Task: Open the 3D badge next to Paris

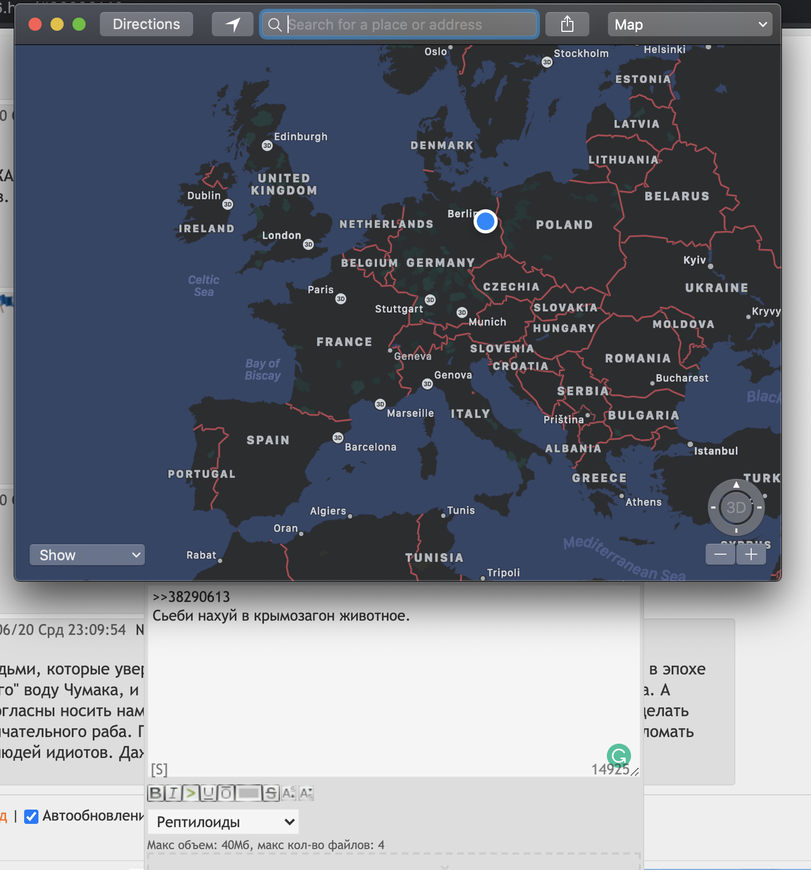Action: click(x=341, y=299)
